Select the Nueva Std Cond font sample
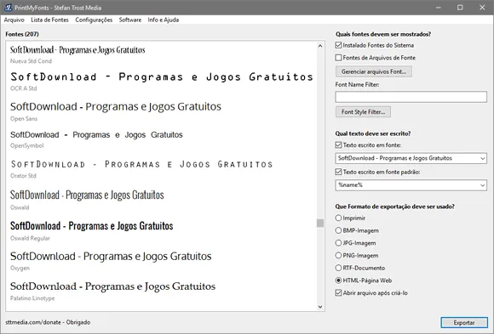Image resolution: width=494 pixels, height=334 pixels. pyautogui.click(x=78, y=49)
